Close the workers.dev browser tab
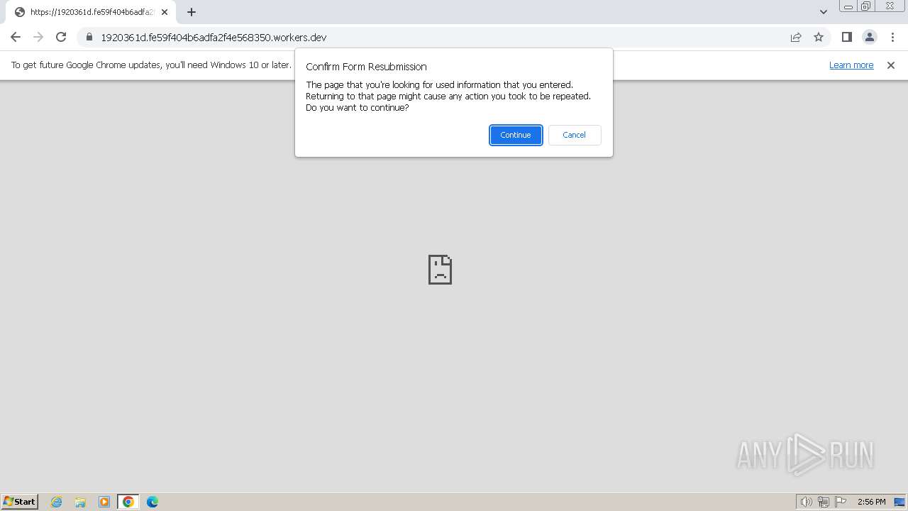Image resolution: width=908 pixels, height=511 pixels. [165, 12]
